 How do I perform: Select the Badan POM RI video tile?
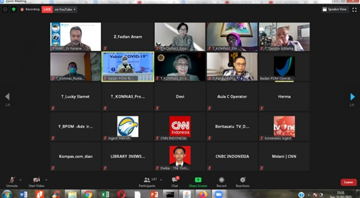click(x=128, y=67)
